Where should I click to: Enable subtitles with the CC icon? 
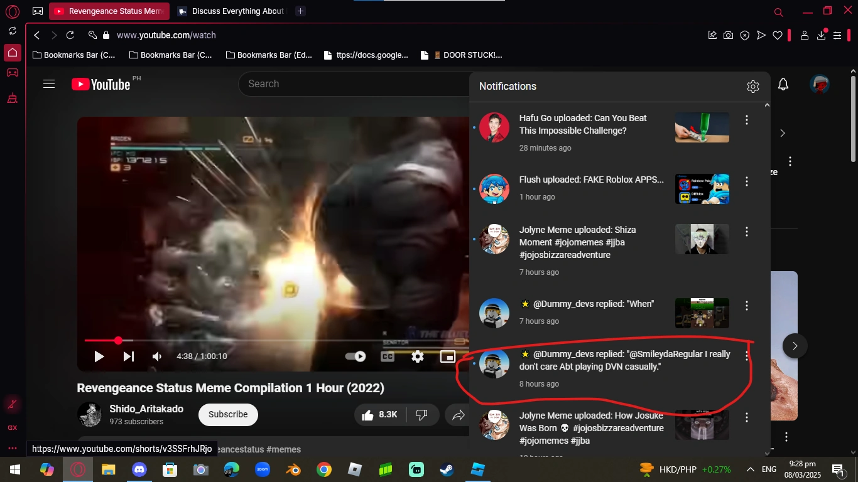coord(386,356)
